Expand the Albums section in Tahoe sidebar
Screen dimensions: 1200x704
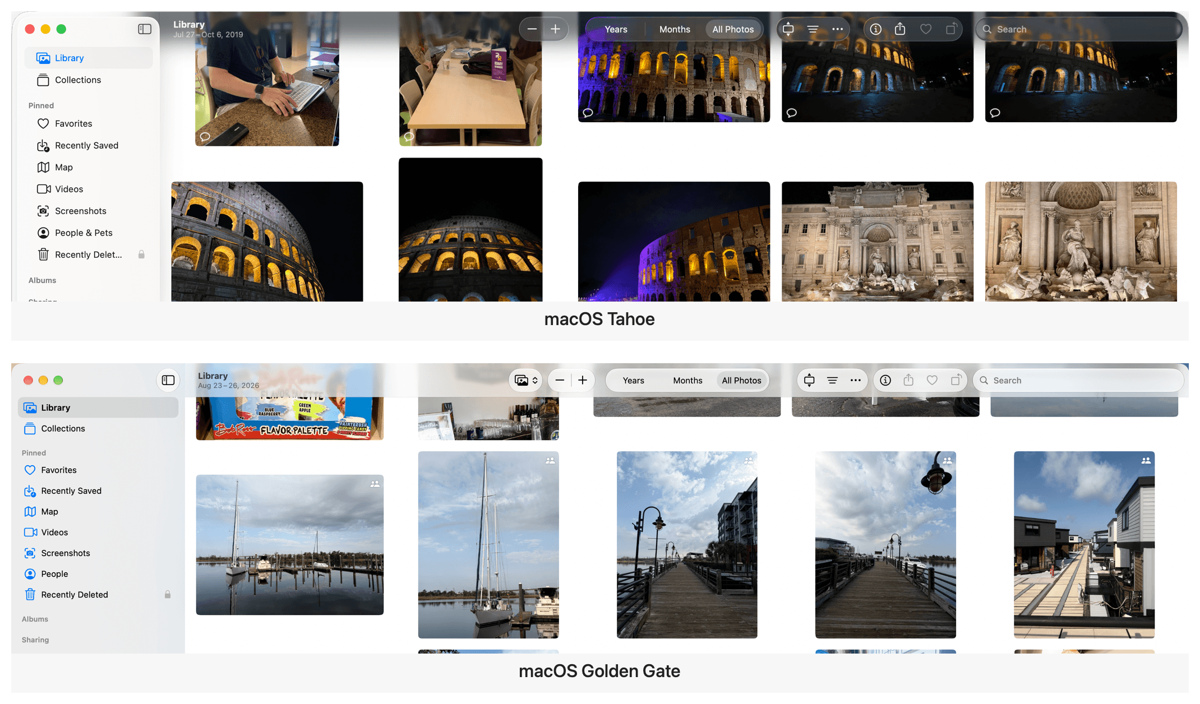pyautogui.click(x=42, y=280)
